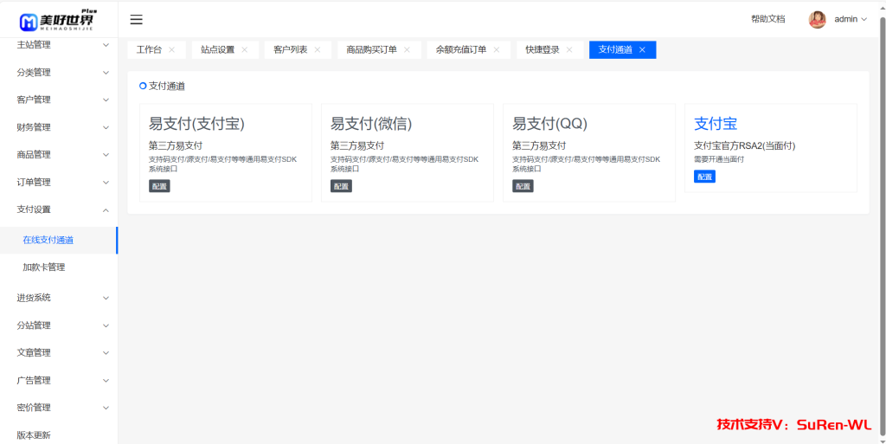Open the admin avatar picture
This screenshot has width=886, height=444.
click(817, 20)
